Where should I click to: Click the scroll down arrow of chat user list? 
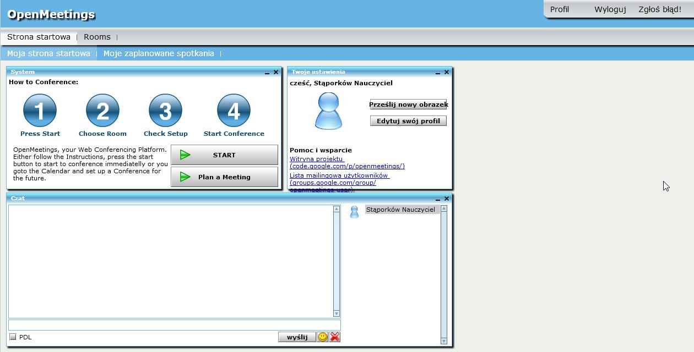coord(444,341)
